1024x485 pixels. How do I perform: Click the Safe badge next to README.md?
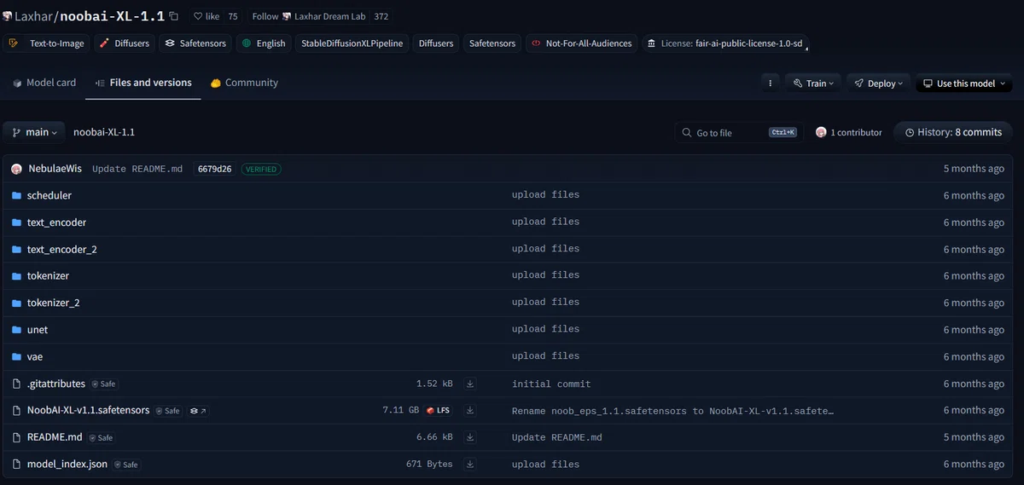[101, 438]
